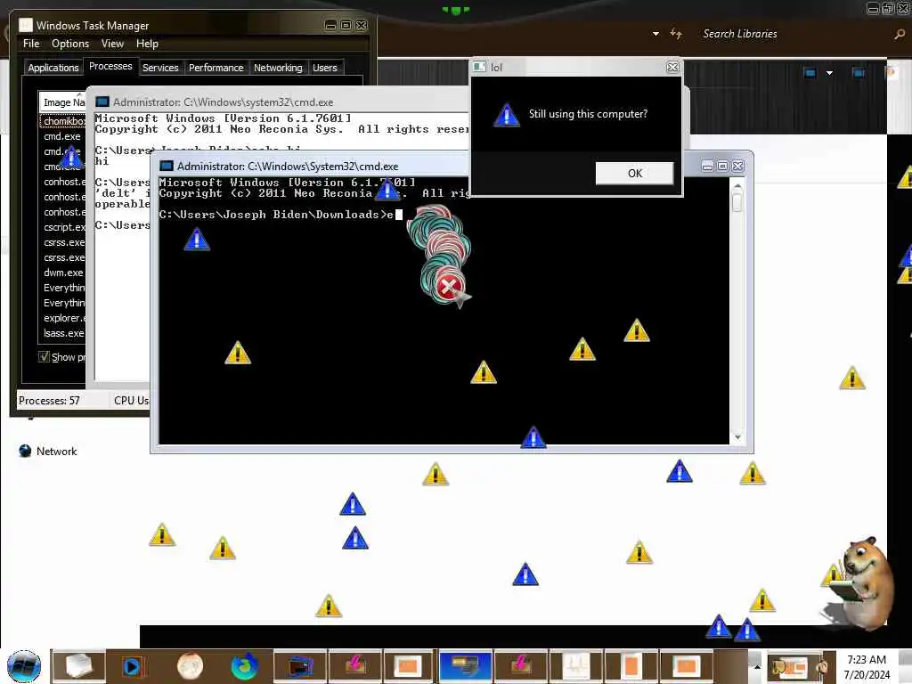Close the lol dialog with its X

coord(672,68)
